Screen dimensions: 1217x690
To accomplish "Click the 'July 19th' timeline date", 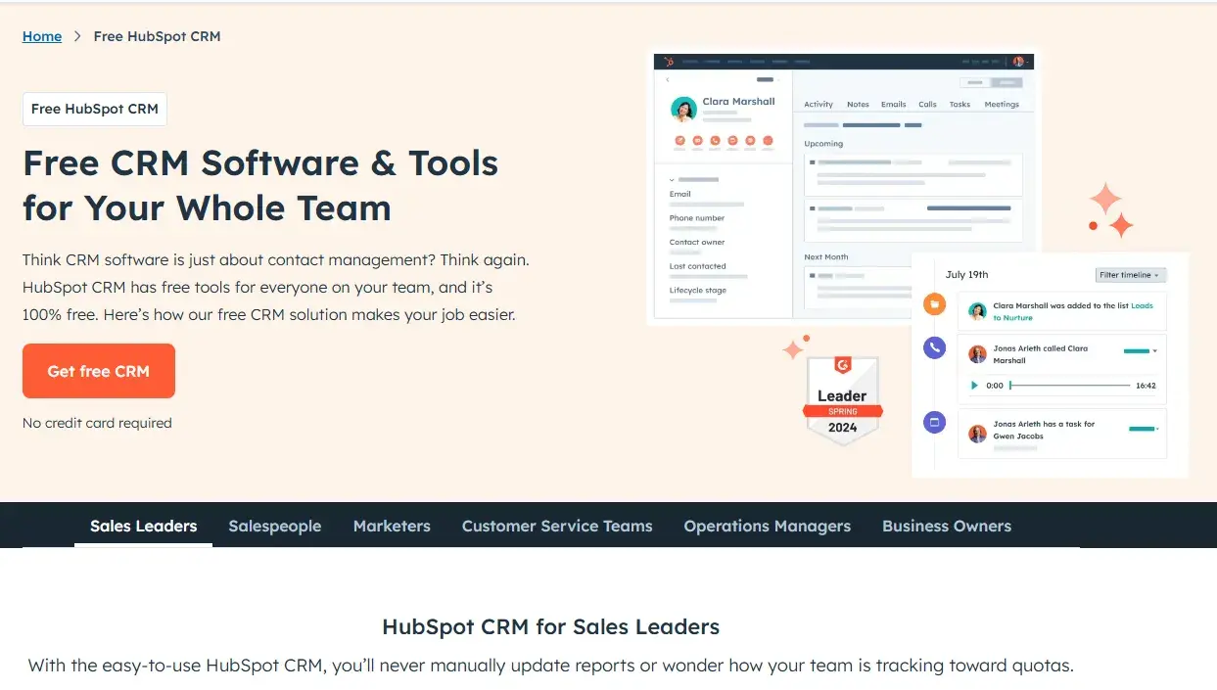I will [x=967, y=275].
